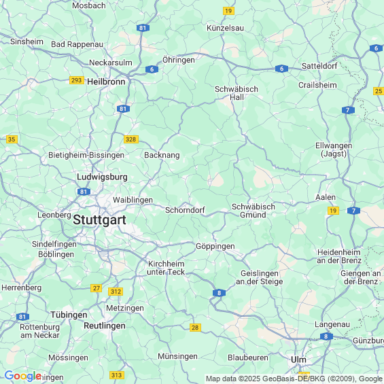Image resolution: width=384 pixels, height=384 pixels.
Task: Click the A81 shield near Ludwigsburg
Action: (84, 192)
